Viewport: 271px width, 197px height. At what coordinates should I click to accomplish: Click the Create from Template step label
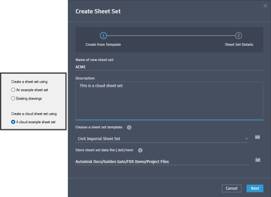103,44
